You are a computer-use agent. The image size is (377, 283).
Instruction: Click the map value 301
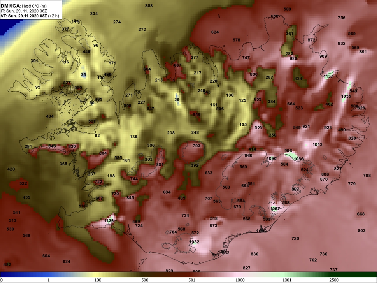tap(34, 61)
